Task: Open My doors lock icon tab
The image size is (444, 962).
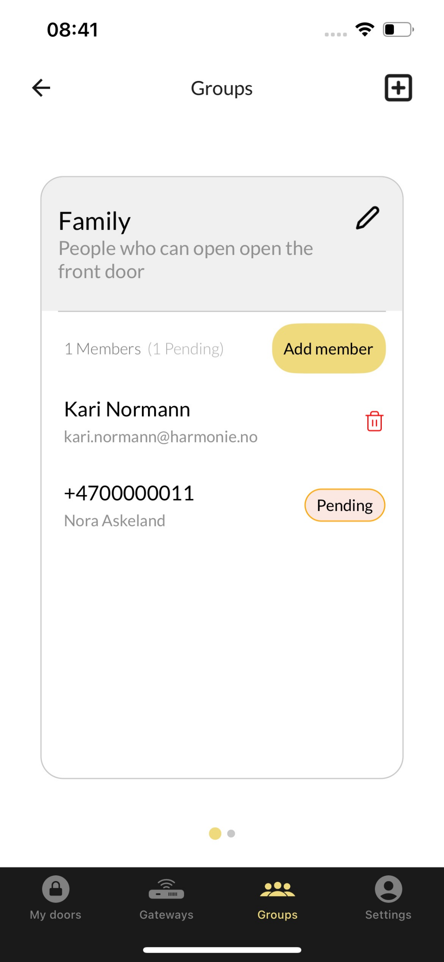Action: (56, 897)
